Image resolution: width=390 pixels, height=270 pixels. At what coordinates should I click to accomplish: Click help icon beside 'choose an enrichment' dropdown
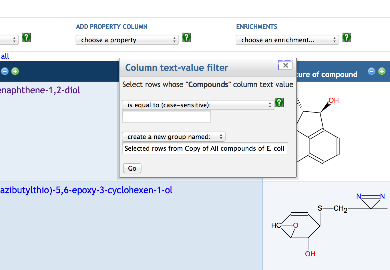(347, 38)
